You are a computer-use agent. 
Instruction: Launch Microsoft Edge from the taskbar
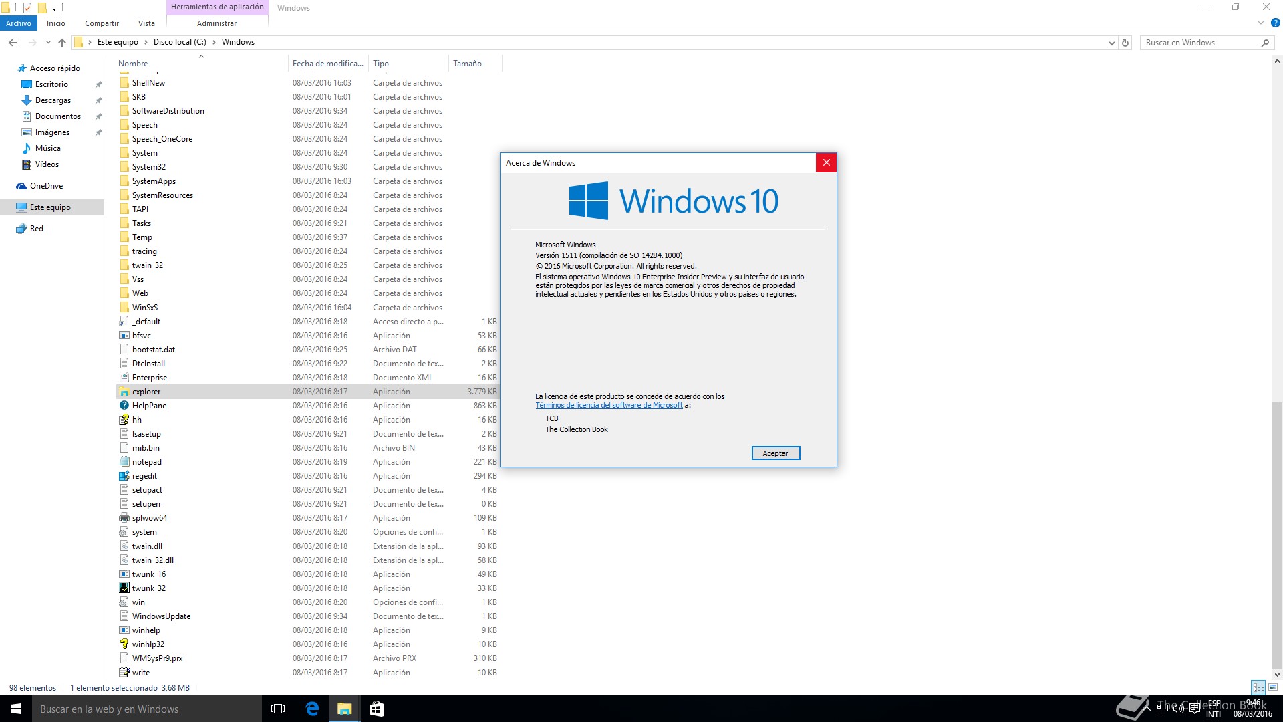[x=312, y=709]
